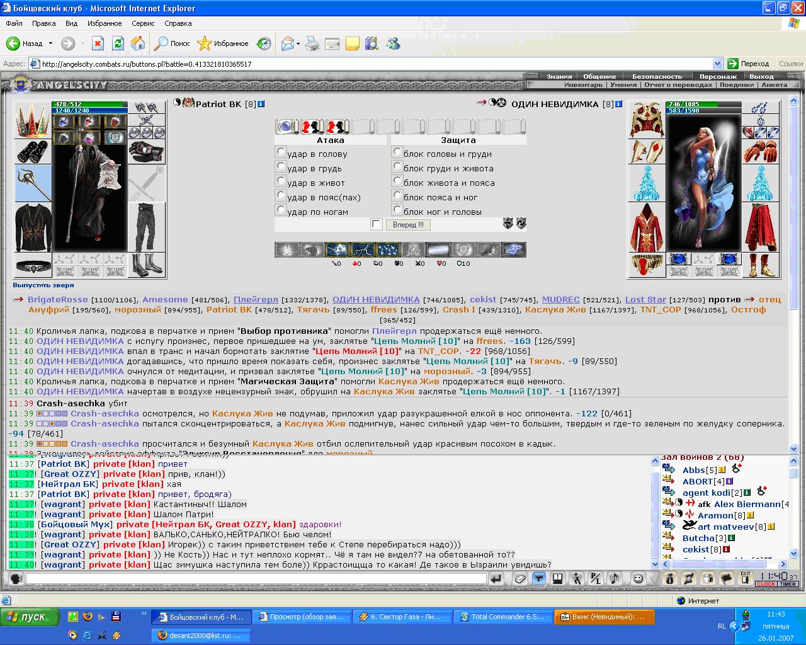Tick the checkbox beside «Вперед !!!» button
Viewport: 806px width, 645px height.
coord(377,224)
